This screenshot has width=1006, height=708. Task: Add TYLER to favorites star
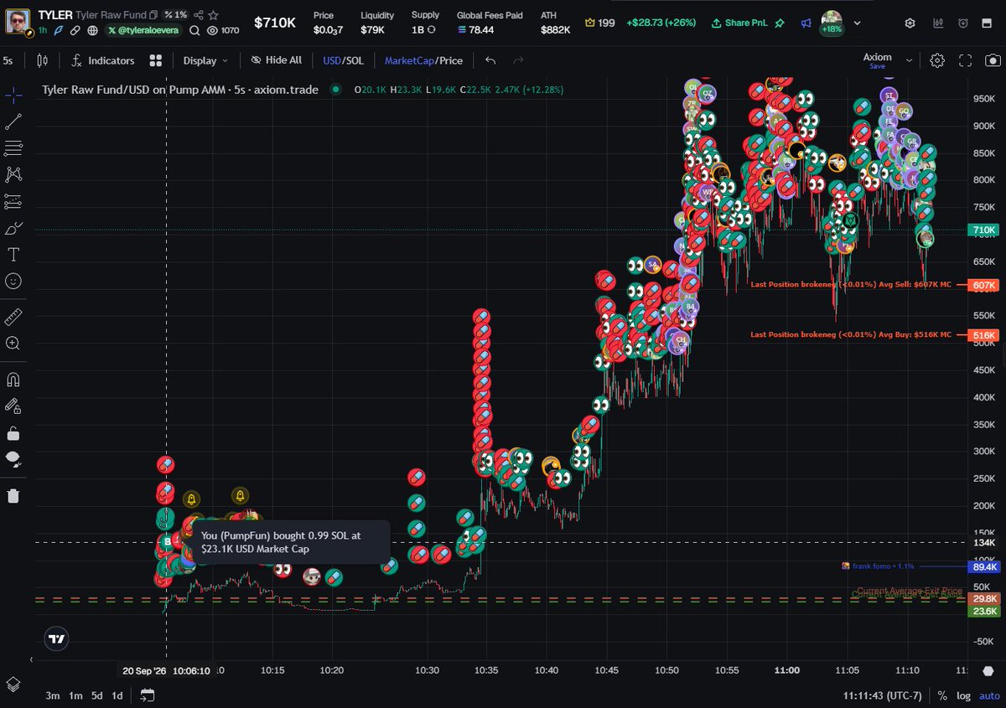(214, 15)
